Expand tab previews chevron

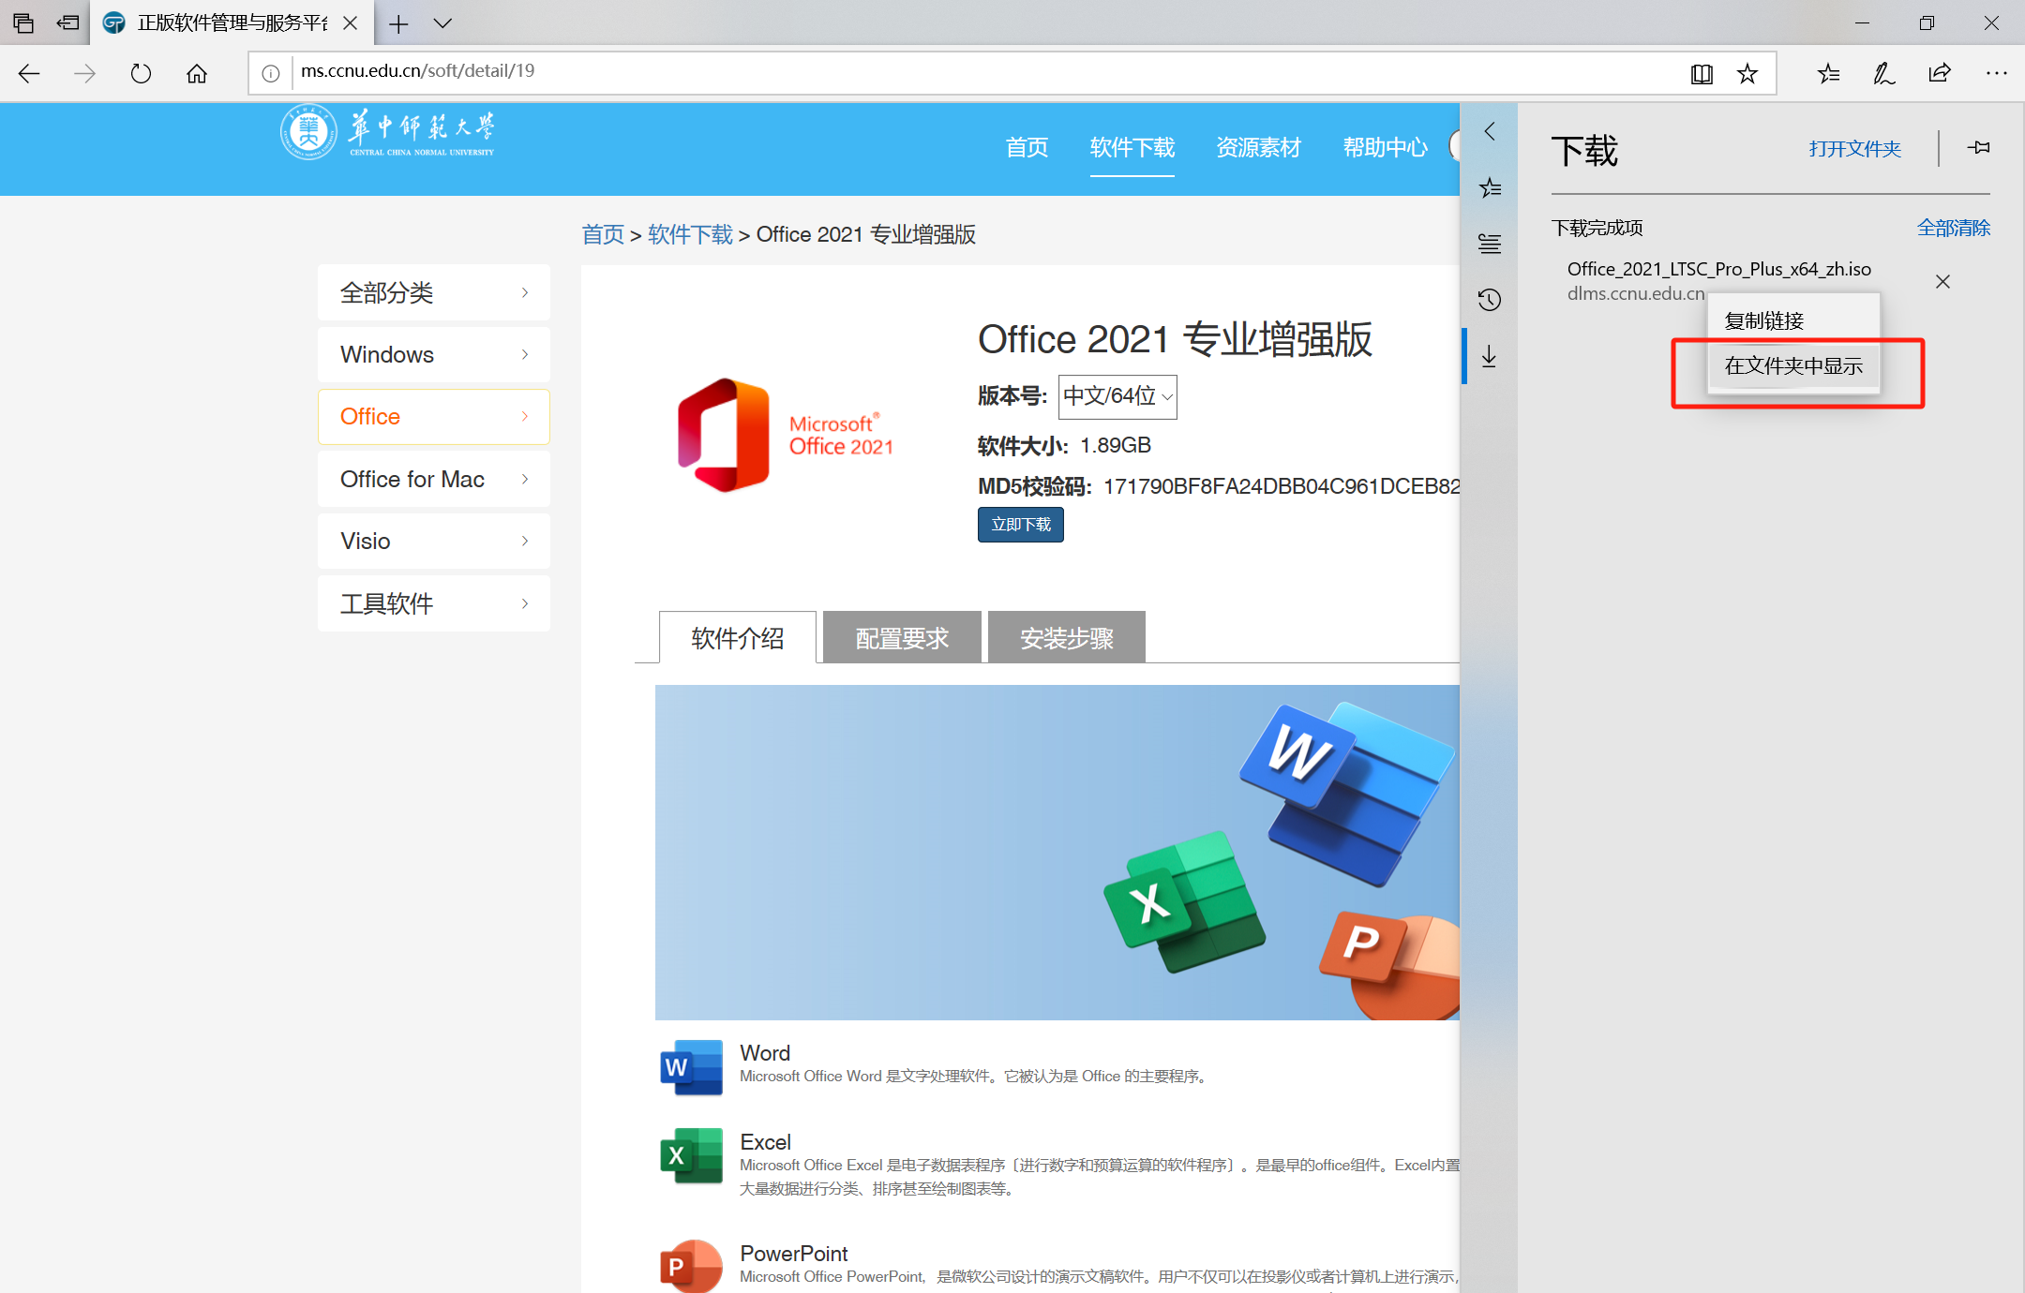442,23
